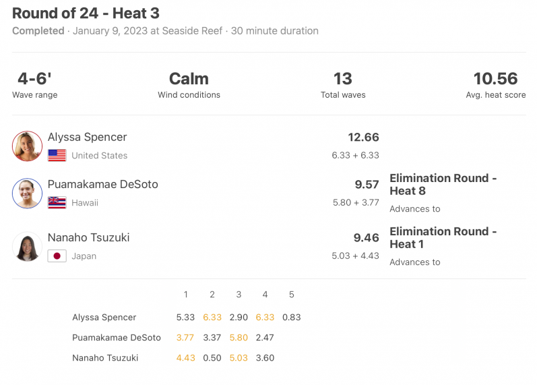
Task: Select Nanaho Tsuzuki's total 9.46
Action: [x=366, y=237]
